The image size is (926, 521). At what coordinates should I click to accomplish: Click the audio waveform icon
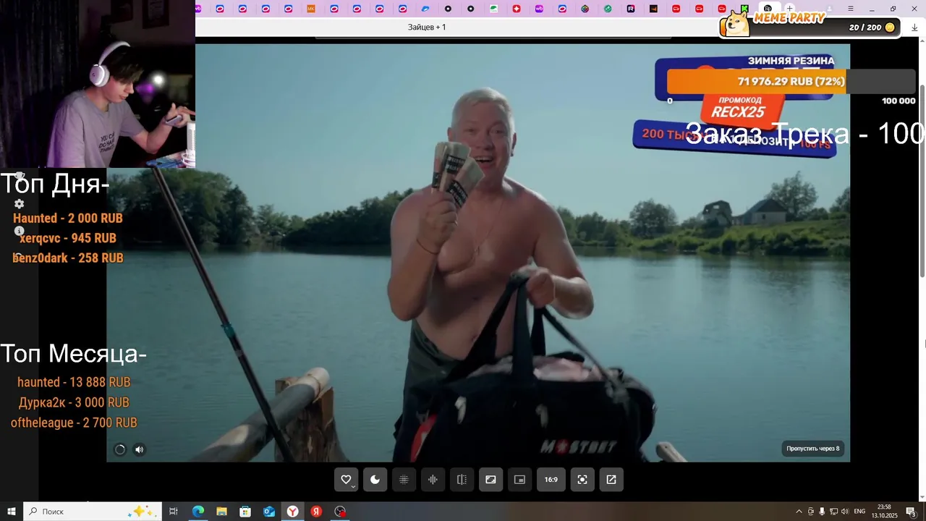click(433, 479)
